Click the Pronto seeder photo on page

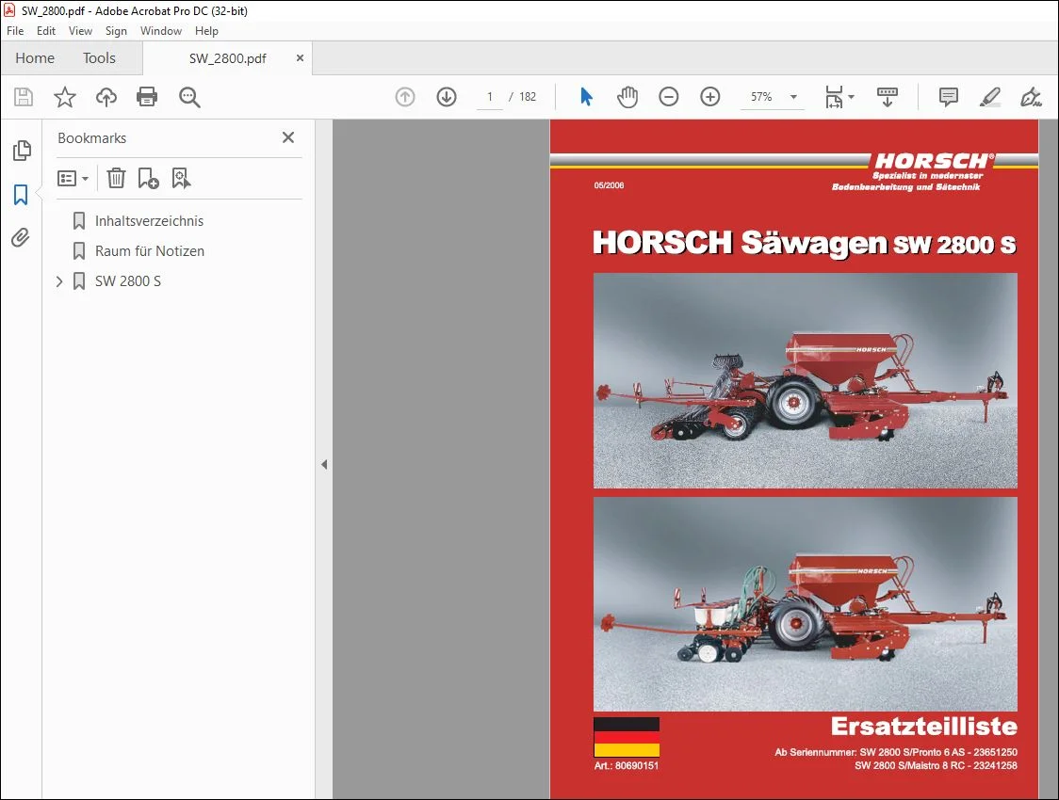coord(805,380)
